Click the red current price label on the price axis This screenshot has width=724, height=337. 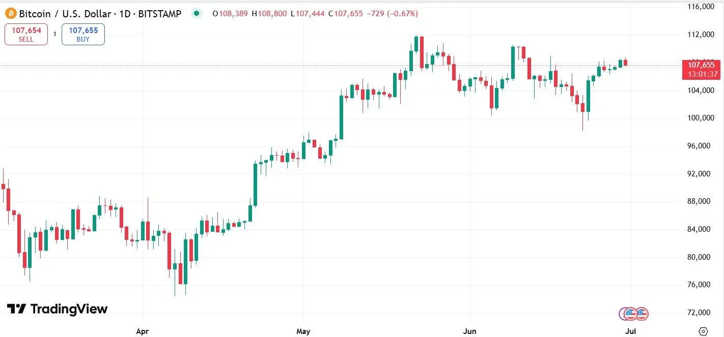coord(701,66)
